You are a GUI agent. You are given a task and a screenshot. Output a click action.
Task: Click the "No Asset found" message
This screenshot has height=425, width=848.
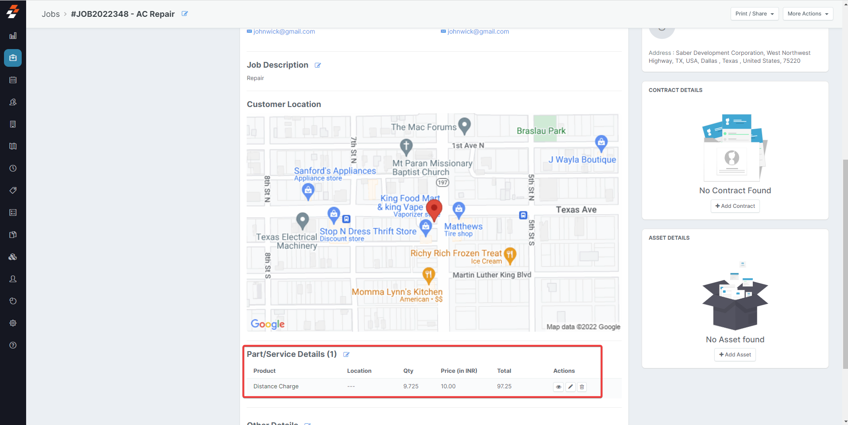735,340
